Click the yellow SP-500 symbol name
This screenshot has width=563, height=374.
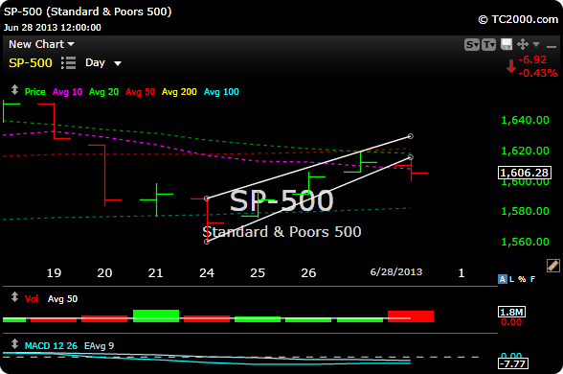point(31,63)
